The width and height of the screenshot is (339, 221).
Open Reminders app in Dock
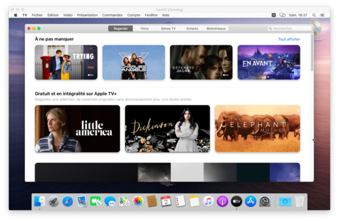coord(180,201)
